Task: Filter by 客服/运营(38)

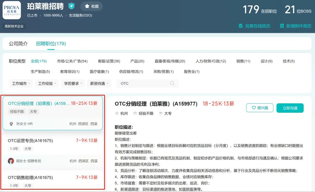Action: (x=109, y=61)
